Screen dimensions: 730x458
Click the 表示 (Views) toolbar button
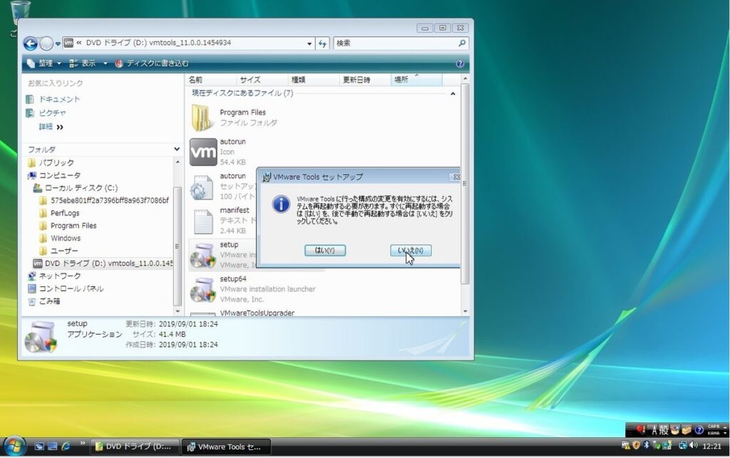[83, 63]
